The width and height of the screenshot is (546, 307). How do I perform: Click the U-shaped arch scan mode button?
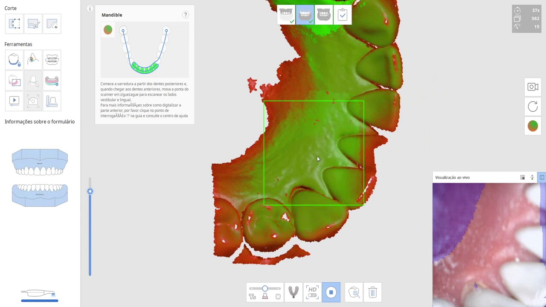pos(293,292)
